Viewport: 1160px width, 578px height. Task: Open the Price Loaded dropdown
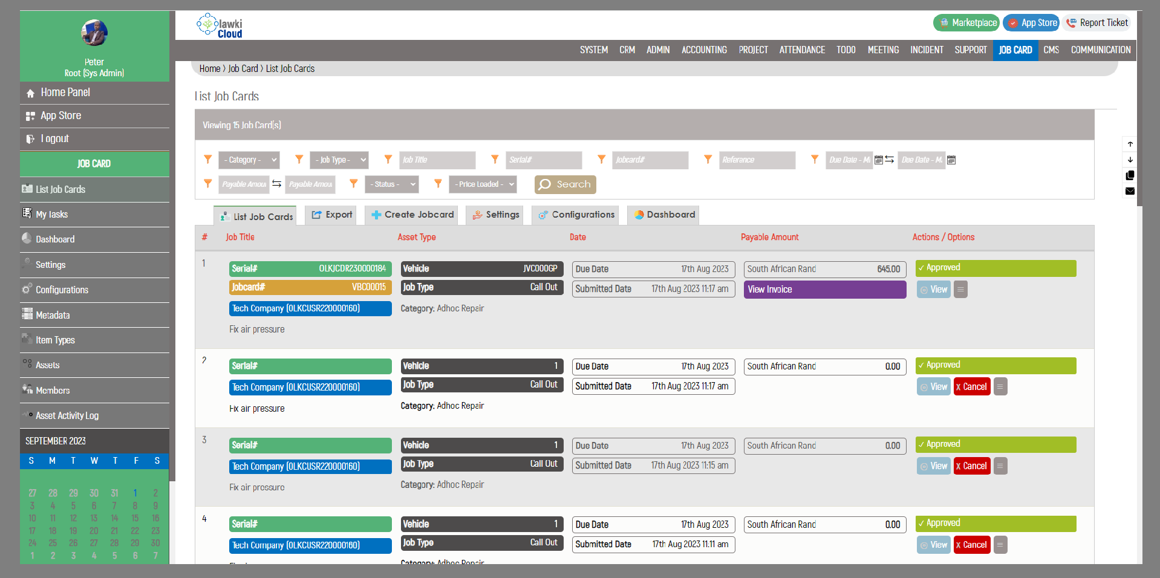[x=483, y=184]
